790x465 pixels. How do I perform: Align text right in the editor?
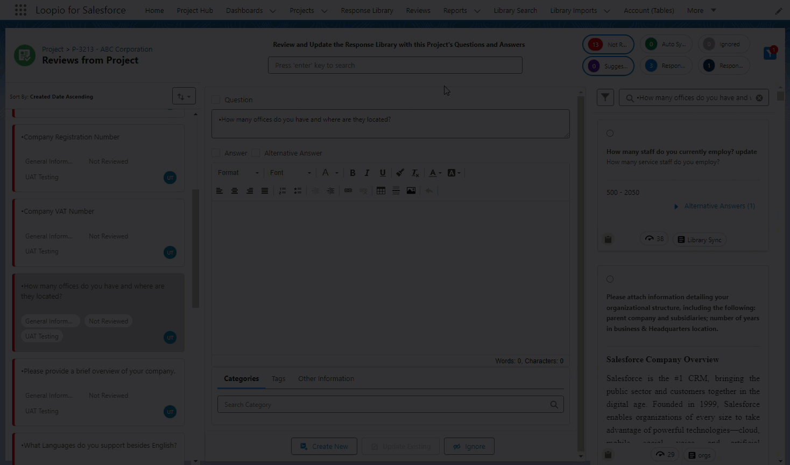(x=250, y=191)
